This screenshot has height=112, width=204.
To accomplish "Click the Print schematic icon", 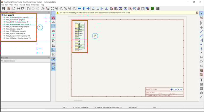I will tap(18, 9).
